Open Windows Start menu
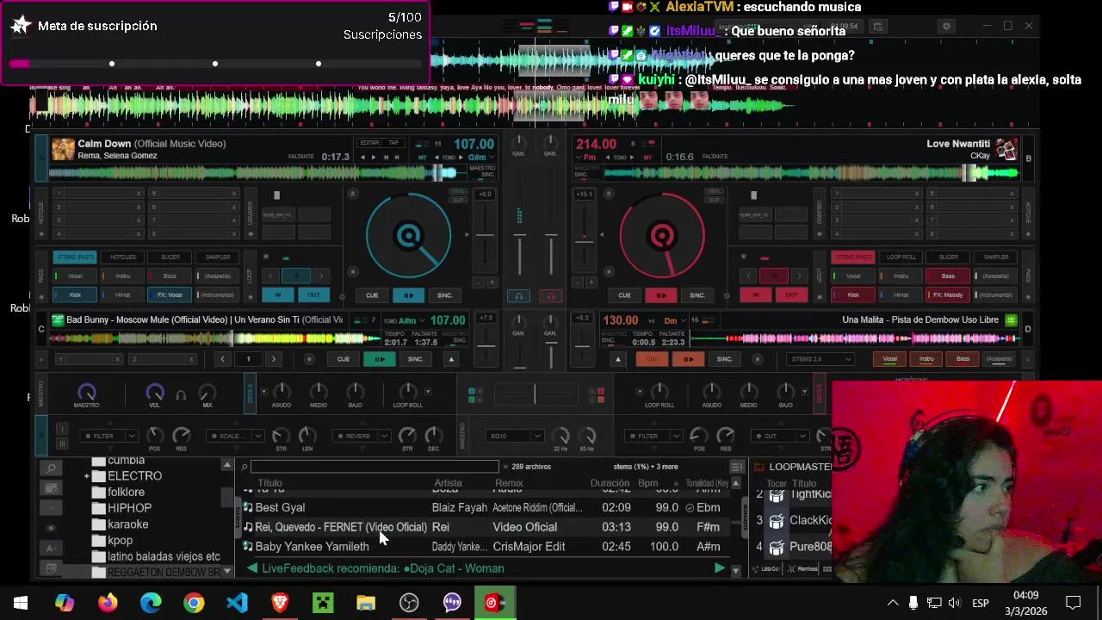Image resolution: width=1102 pixels, height=620 pixels. click(21, 602)
